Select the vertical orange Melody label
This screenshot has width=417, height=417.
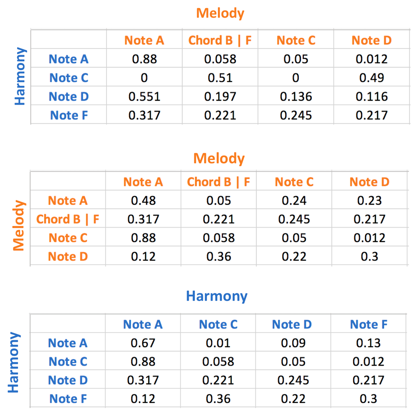tap(19, 225)
